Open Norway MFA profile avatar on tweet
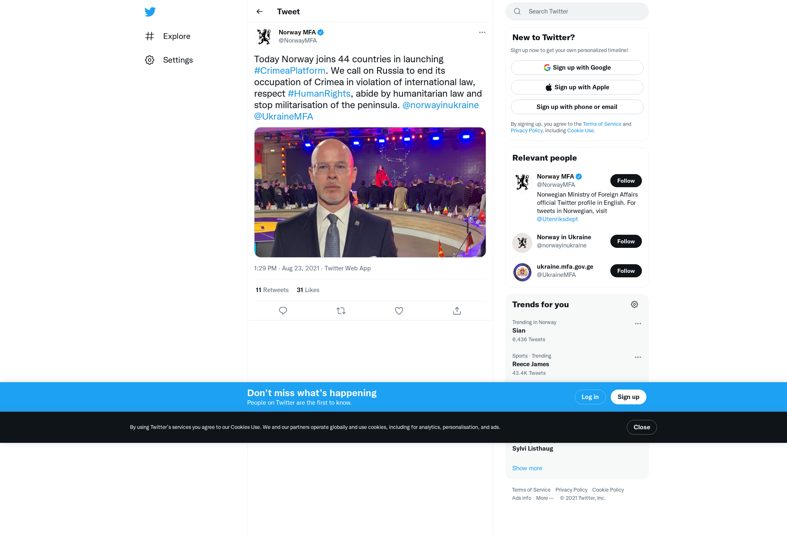 [x=264, y=36]
